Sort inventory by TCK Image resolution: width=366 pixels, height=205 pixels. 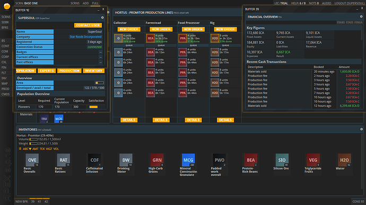click(42, 149)
